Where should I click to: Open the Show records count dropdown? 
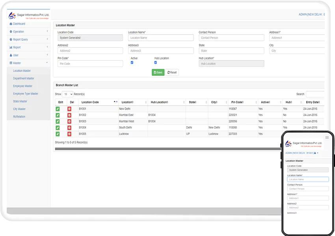pos(68,94)
